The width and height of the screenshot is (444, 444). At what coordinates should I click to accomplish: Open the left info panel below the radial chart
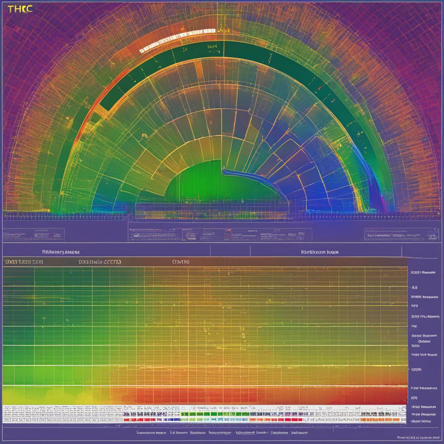click(33, 235)
